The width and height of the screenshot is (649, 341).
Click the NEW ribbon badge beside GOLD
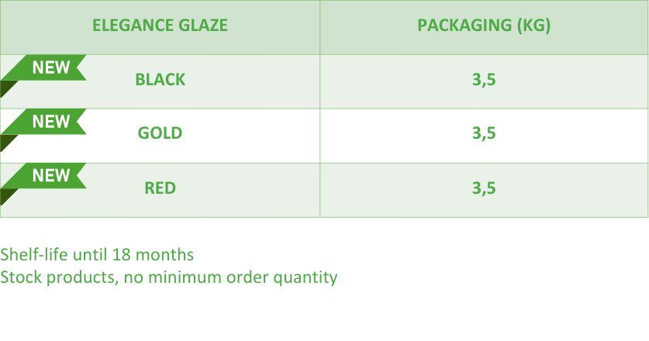point(51,122)
